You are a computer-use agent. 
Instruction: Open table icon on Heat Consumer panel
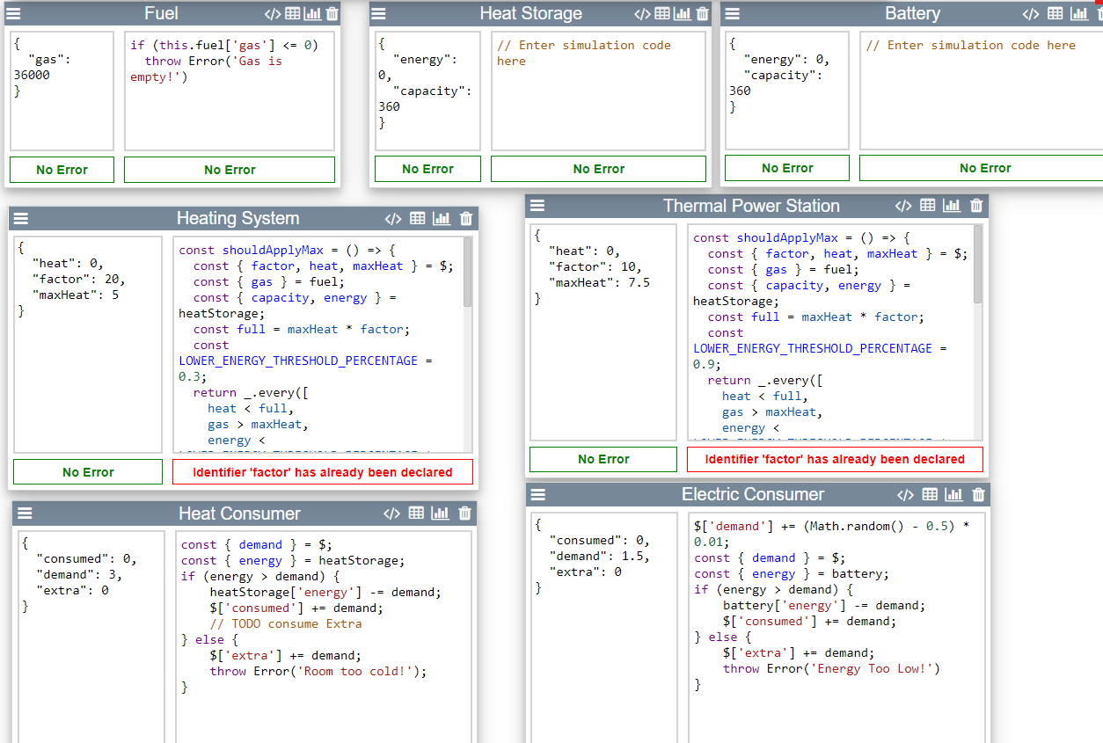pyautogui.click(x=416, y=514)
